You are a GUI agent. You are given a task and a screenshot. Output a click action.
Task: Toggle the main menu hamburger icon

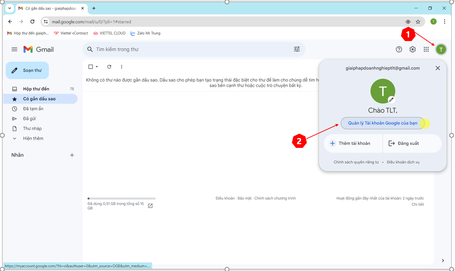click(x=14, y=50)
